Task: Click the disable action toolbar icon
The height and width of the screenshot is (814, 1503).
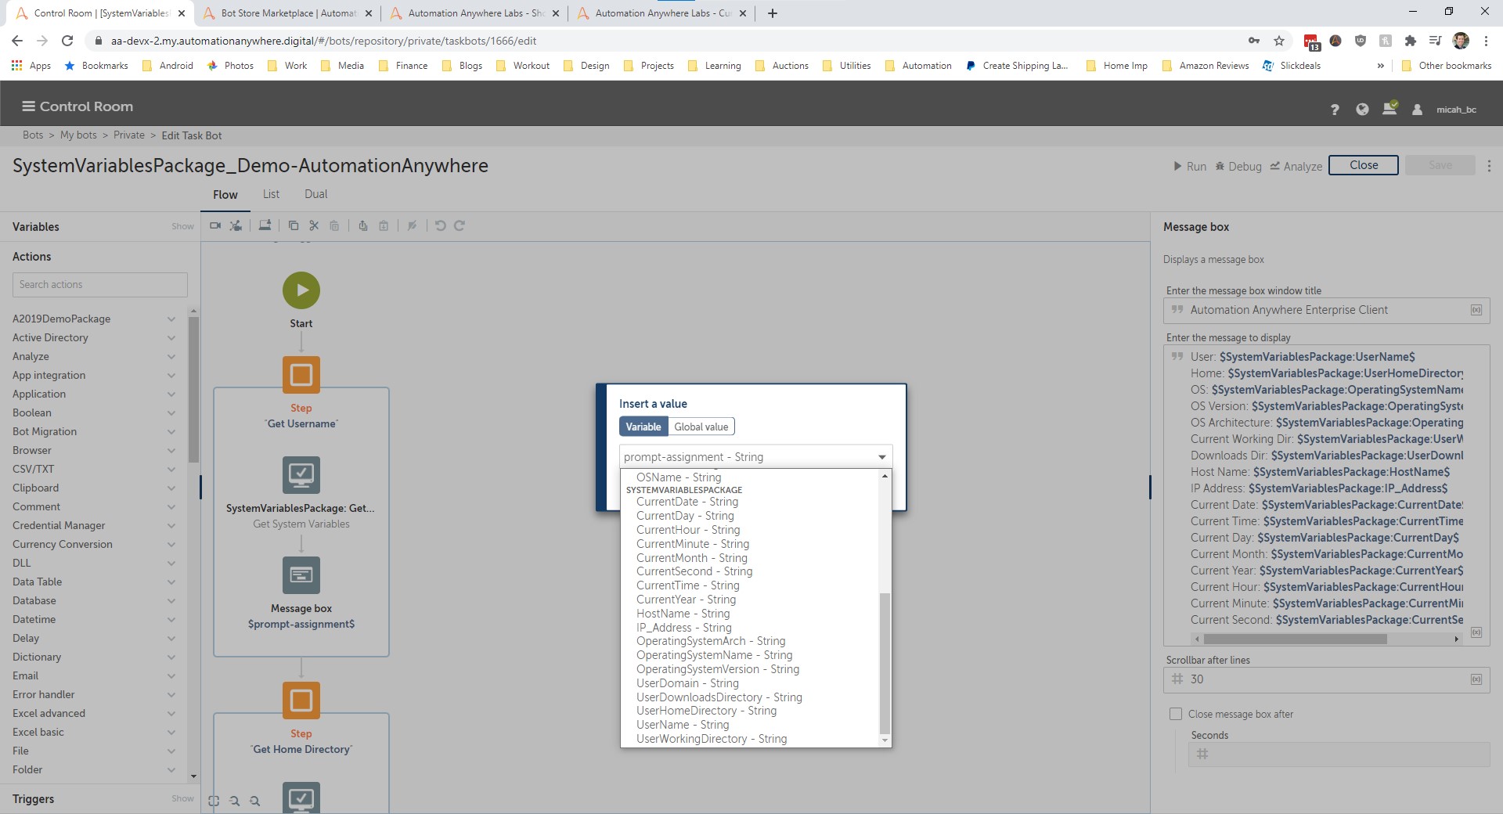Action: [x=412, y=225]
